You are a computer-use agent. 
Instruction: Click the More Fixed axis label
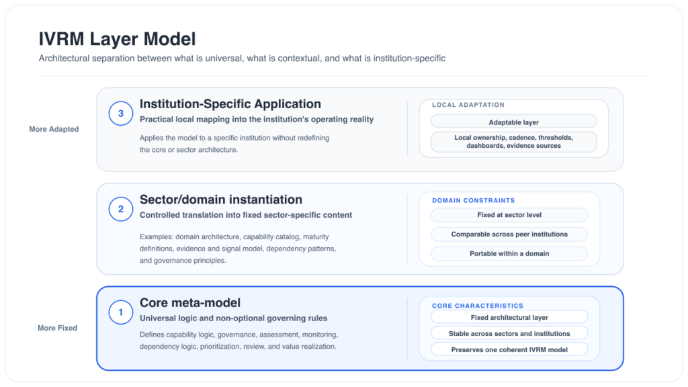coord(57,328)
